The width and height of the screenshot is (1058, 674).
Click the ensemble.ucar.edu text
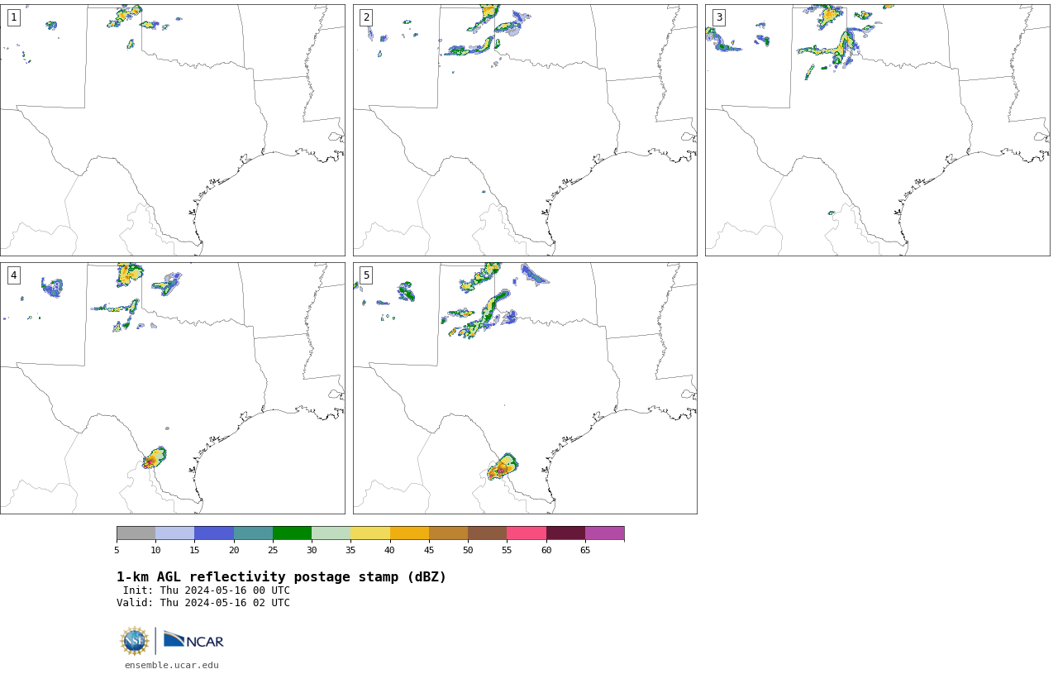[x=172, y=665]
